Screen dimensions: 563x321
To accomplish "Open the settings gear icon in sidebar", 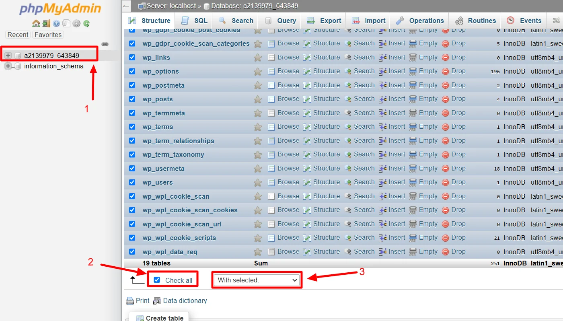I will (76, 23).
